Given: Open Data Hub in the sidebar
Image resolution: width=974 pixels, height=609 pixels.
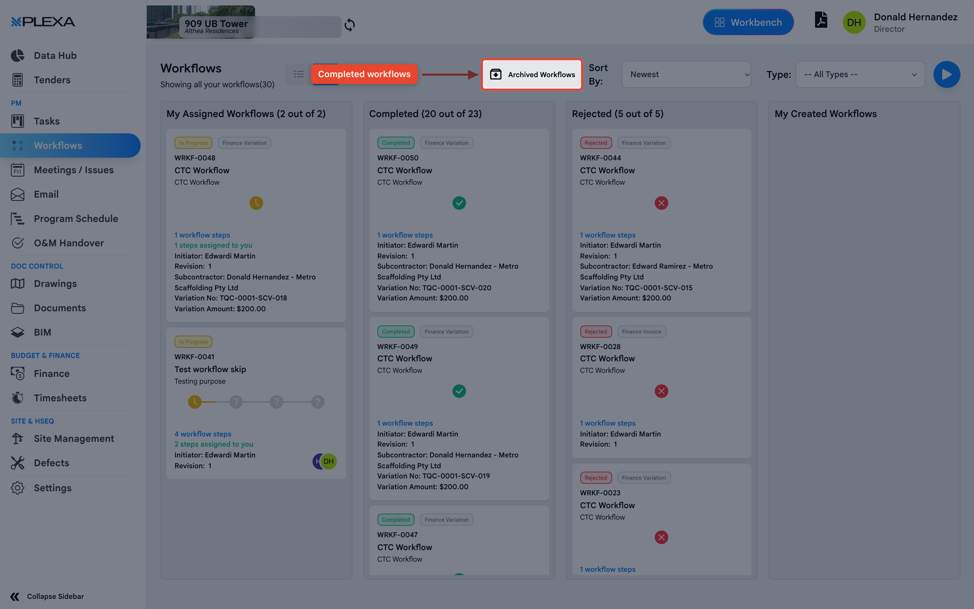Looking at the screenshot, I should (55, 55).
